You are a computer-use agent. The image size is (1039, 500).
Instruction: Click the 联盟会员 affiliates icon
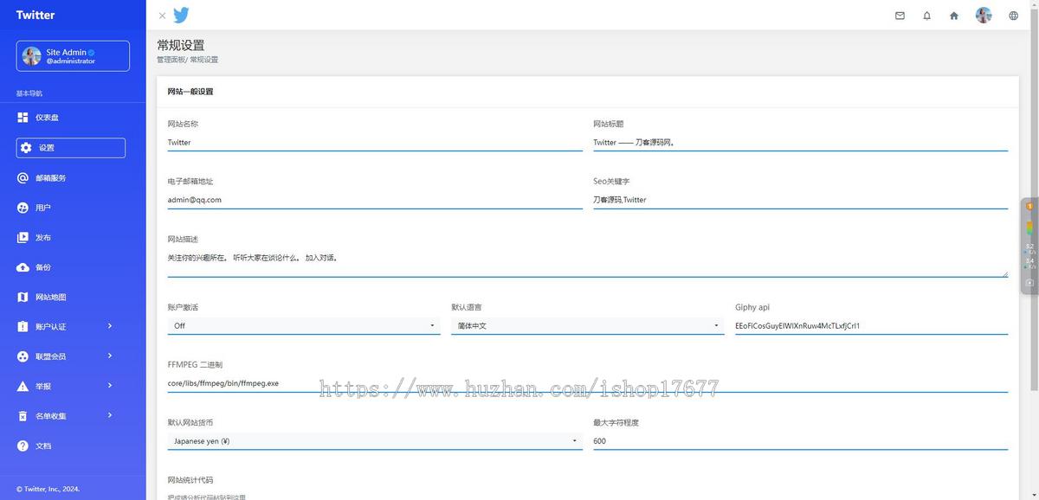pos(23,356)
